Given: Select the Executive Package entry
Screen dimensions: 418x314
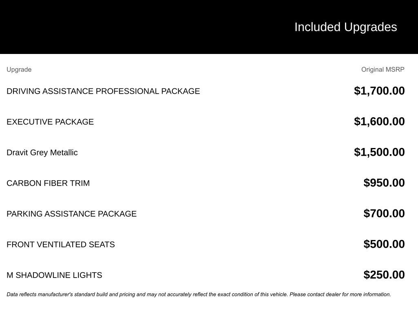Looking at the screenshot, I should point(50,122).
